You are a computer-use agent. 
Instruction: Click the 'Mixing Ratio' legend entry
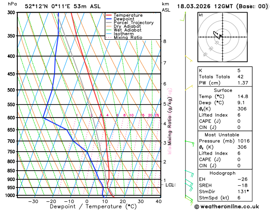click(128, 38)
